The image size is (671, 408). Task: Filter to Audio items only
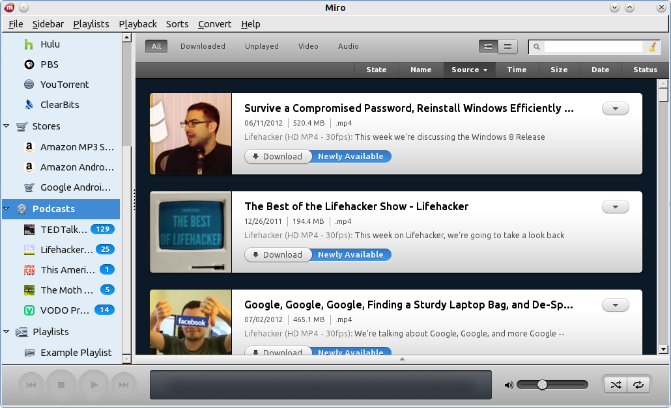349,46
